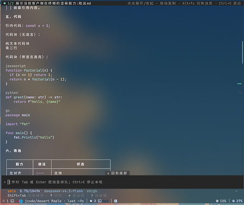Click the inline code 'const x = 1;'
This screenshot has height=205, width=244.
(38, 26)
